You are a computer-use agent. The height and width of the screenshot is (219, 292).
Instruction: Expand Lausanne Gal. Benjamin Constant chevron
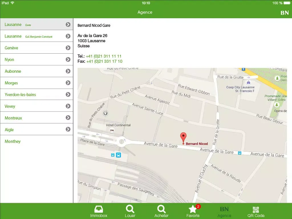click(x=68, y=36)
